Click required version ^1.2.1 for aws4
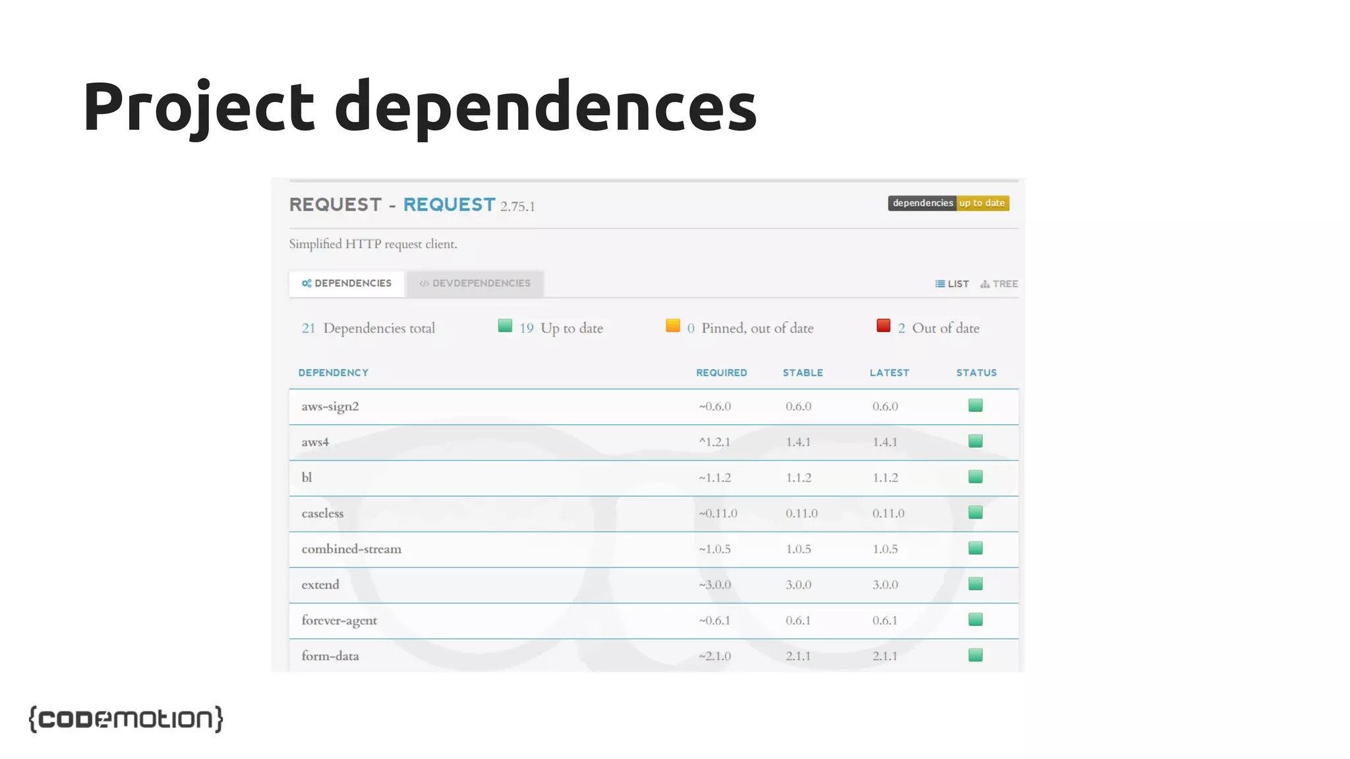The width and height of the screenshot is (1350, 759). click(715, 442)
